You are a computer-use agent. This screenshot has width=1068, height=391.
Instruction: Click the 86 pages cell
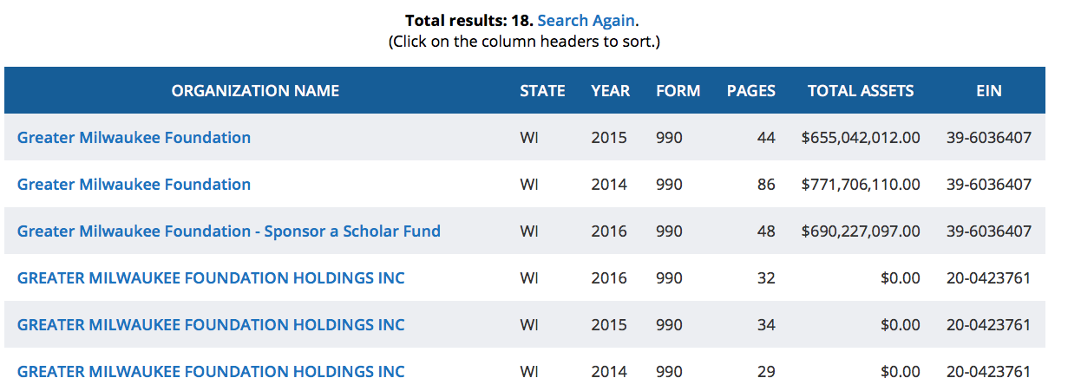[x=765, y=185]
